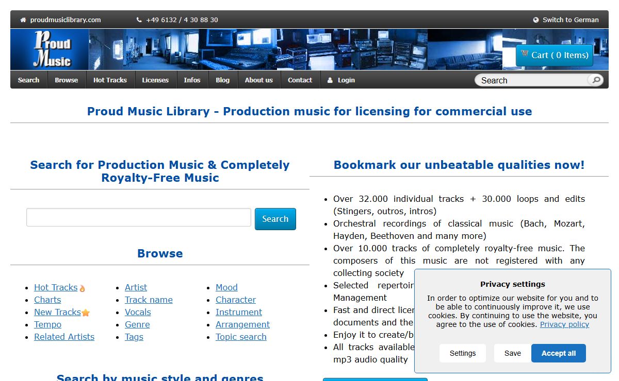This screenshot has width=619, height=381.
Task: Click the phone number +49 6132 / 4 30 88 30
Action: 182,20
